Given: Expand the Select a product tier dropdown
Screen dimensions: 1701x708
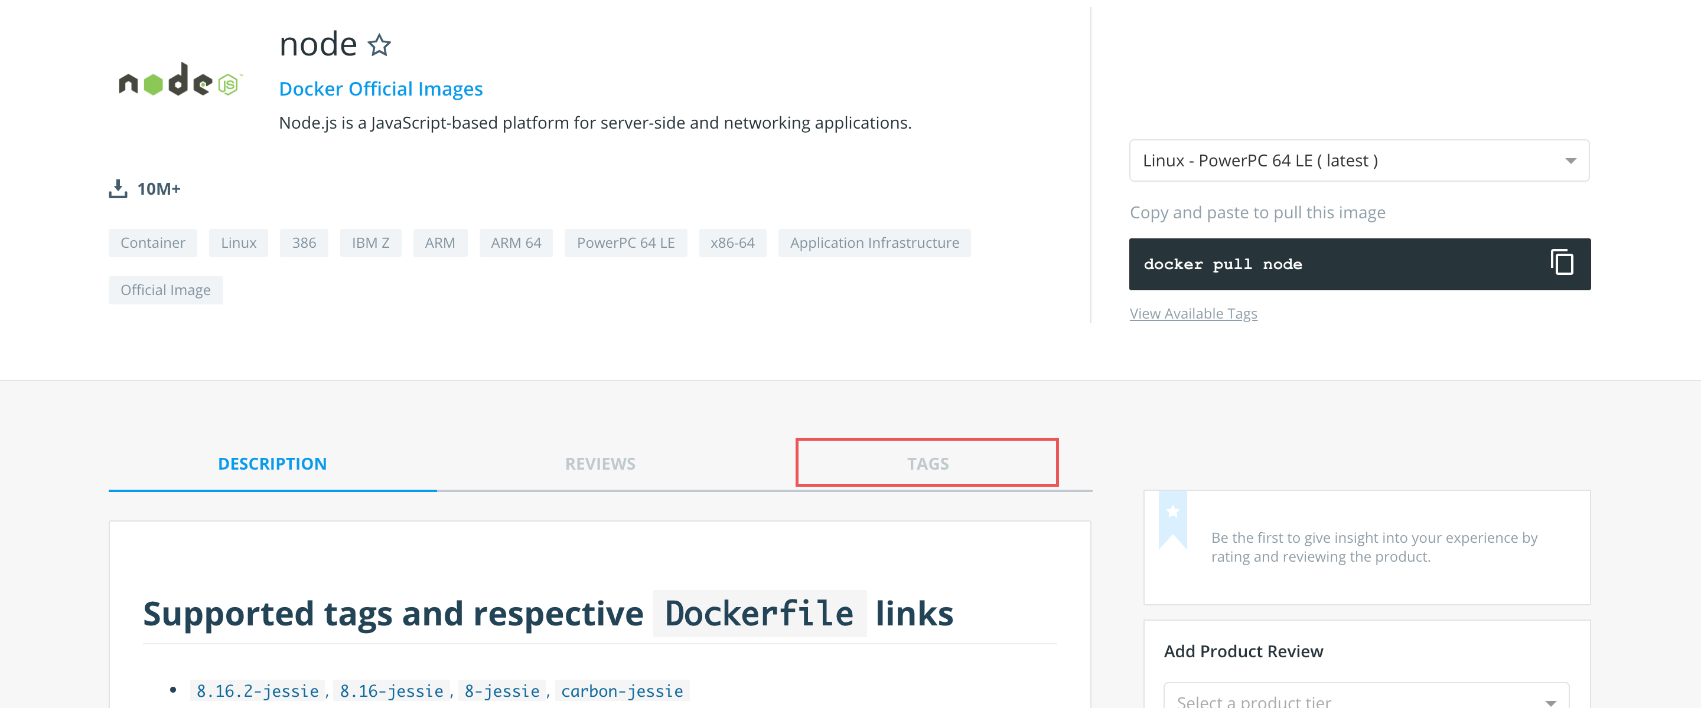Looking at the screenshot, I should [1366, 699].
